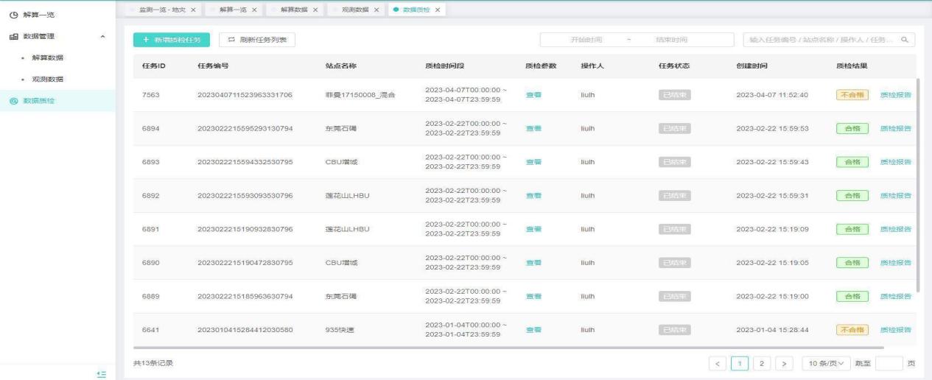Click the 新增质检任务 button
This screenshot has height=380, width=932.
[167, 40]
